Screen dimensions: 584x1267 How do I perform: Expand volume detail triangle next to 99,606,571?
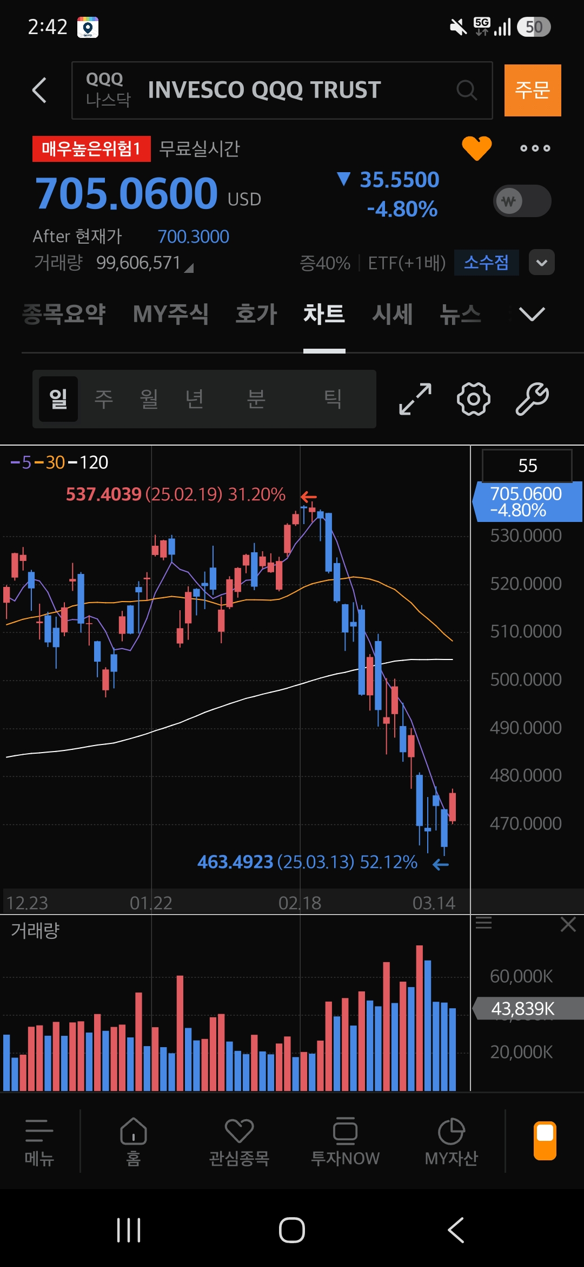(x=189, y=267)
